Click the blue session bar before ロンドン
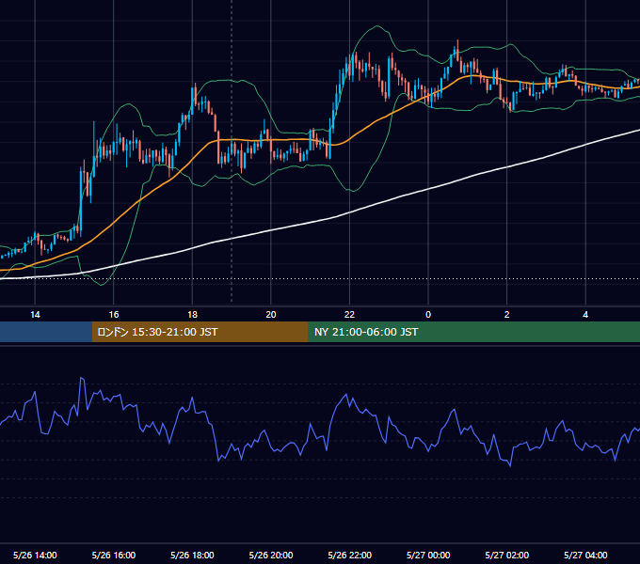The height and width of the screenshot is (564, 640). [46, 332]
